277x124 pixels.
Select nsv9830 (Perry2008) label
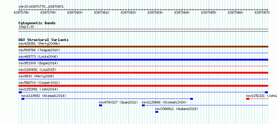pyautogui.click(x=36, y=76)
